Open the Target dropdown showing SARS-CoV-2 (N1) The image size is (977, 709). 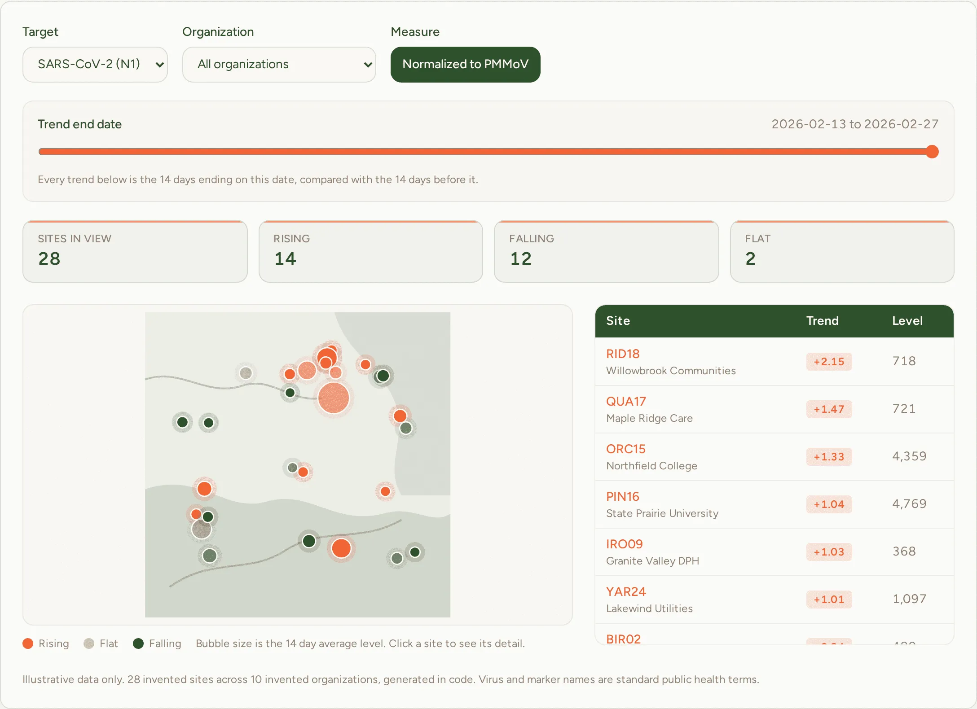(95, 64)
